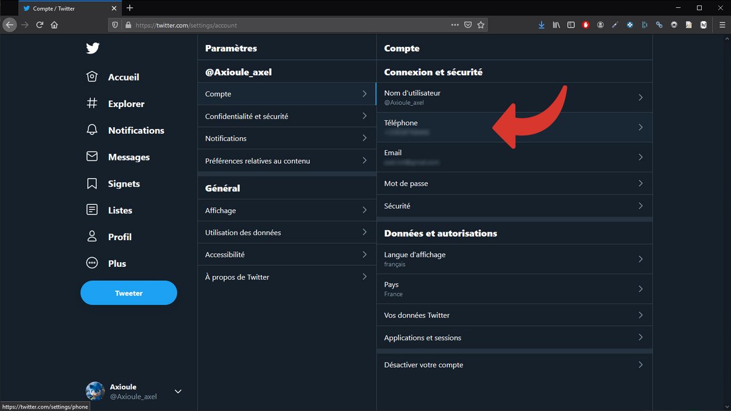Select Confidentialité et sécurité menu item
Image resolution: width=731 pixels, height=411 pixels.
coord(287,116)
